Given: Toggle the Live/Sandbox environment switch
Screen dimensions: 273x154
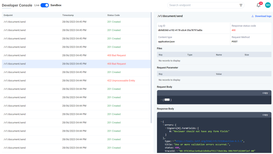Looking at the screenshot, I should [45, 5].
